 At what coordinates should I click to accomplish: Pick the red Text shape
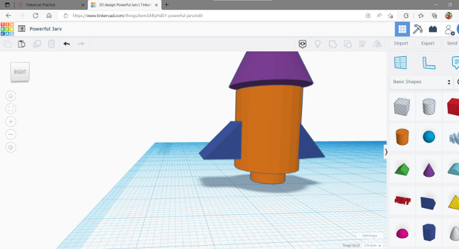pos(402,201)
